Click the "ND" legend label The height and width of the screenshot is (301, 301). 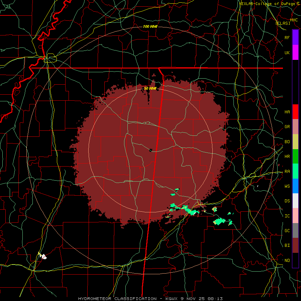287,261
